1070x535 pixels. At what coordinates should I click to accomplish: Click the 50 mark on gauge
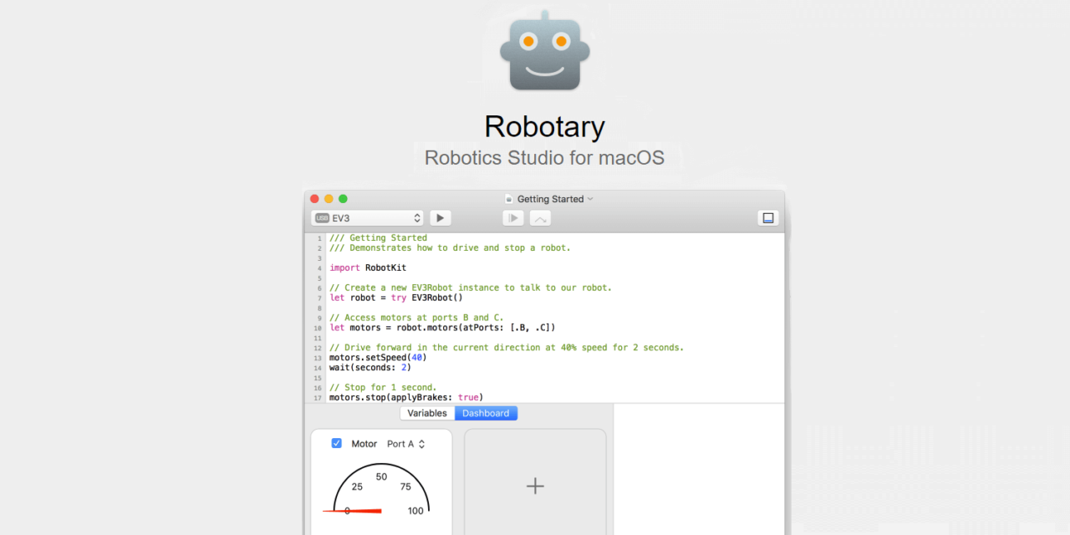coord(381,476)
